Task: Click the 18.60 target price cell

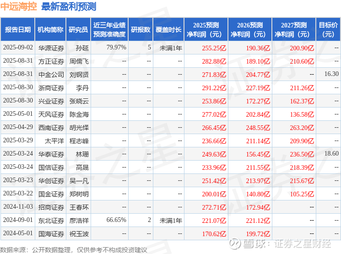Action: pyautogui.click(x=331, y=153)
